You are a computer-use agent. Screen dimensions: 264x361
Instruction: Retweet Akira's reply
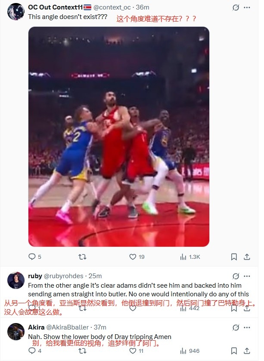click(82, 351)
